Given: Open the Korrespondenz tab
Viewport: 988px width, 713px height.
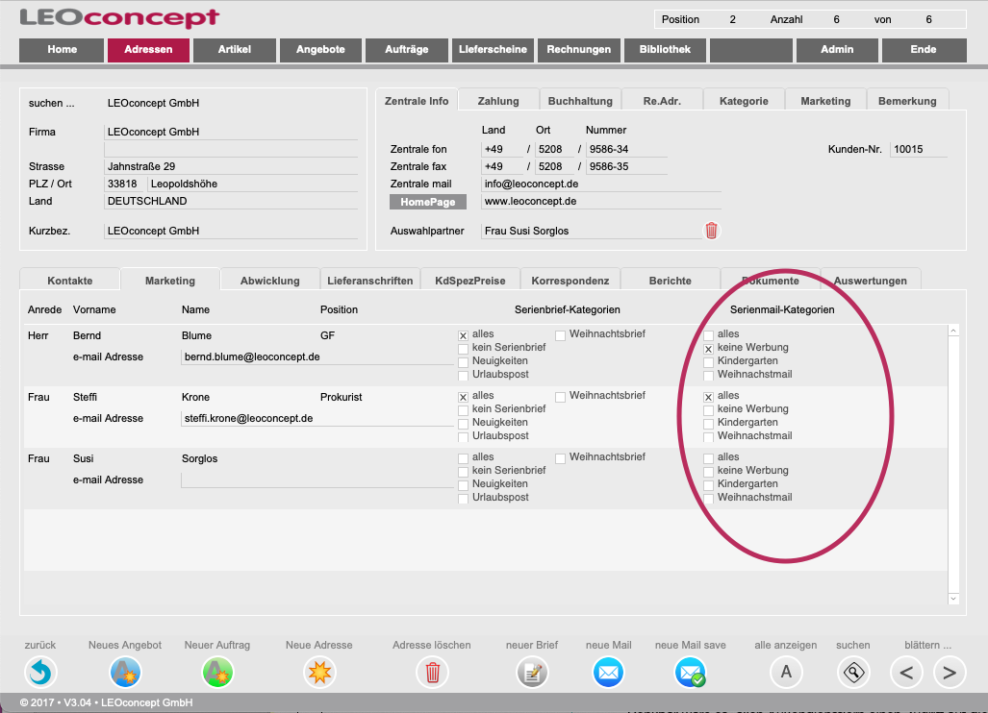Looking at the screenshot, I should pyautogui.click(x=570, y=280).
